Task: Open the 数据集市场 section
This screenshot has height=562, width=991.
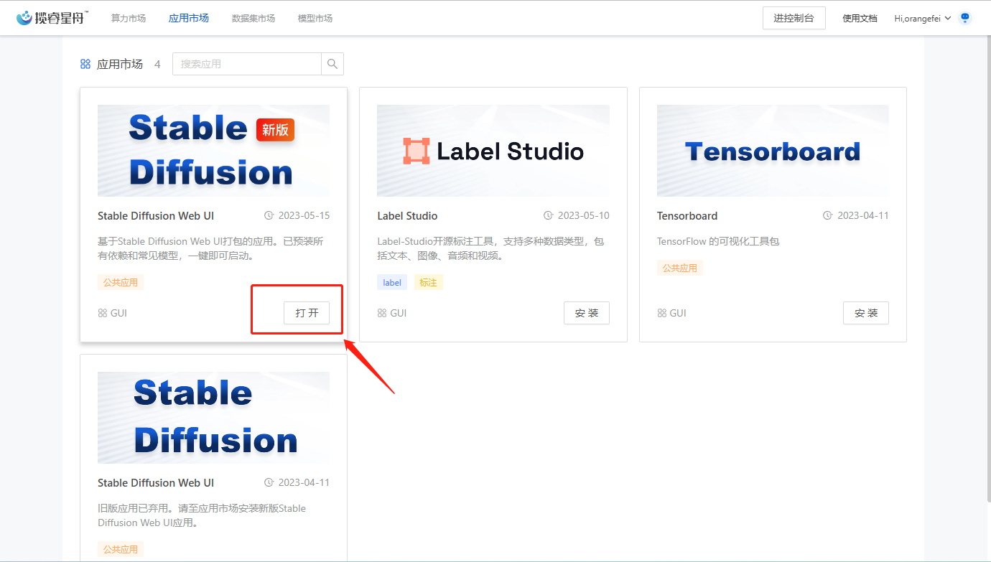Action: click(x=253, y=18)
